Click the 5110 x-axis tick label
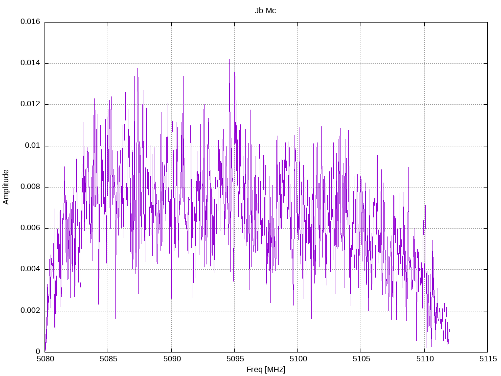 click(x=425, y=359)
